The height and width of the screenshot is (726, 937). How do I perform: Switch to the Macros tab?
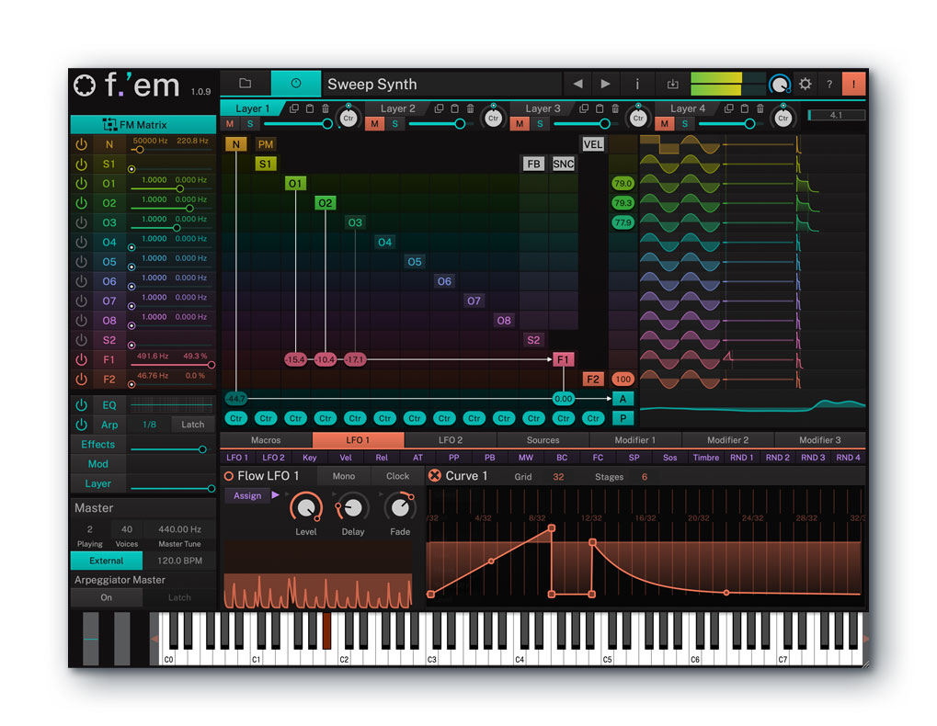[266, 440]
